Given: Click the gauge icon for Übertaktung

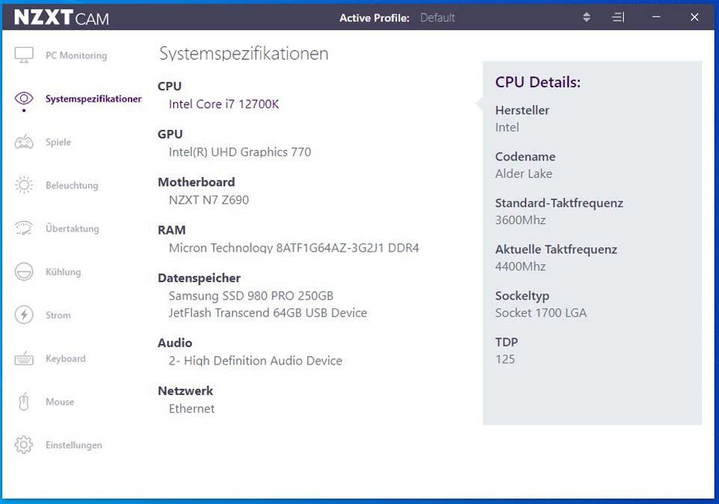Looking at the screenshot, I should [24, 228].
